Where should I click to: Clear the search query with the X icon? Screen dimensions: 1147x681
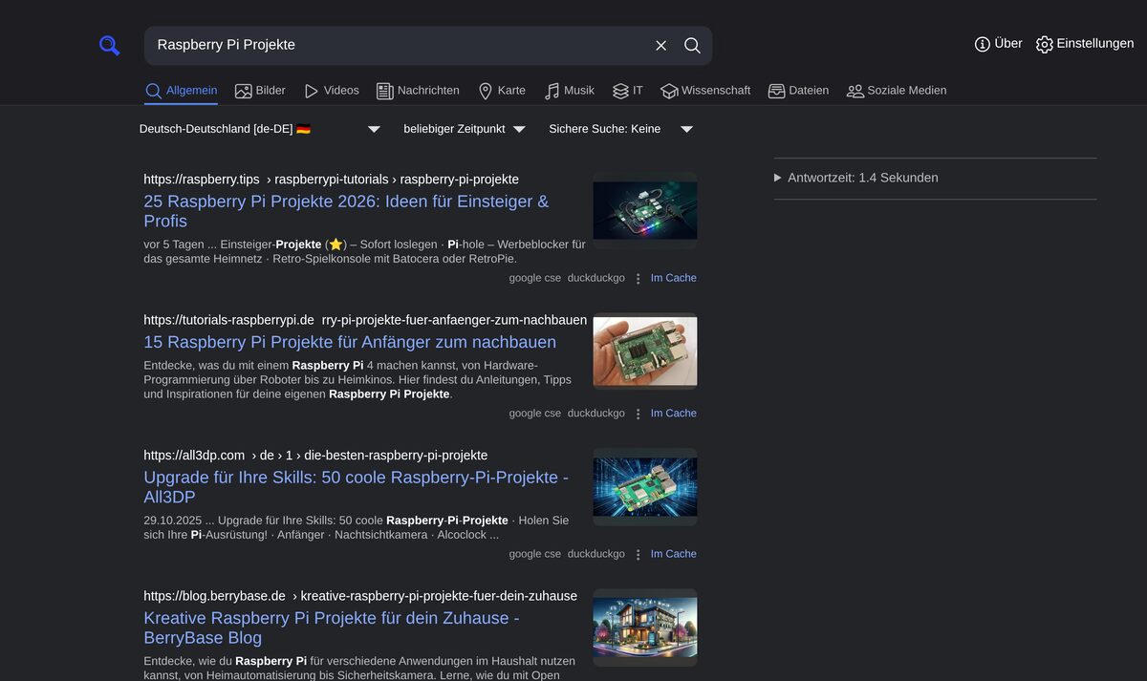click(x=660, y=46)
